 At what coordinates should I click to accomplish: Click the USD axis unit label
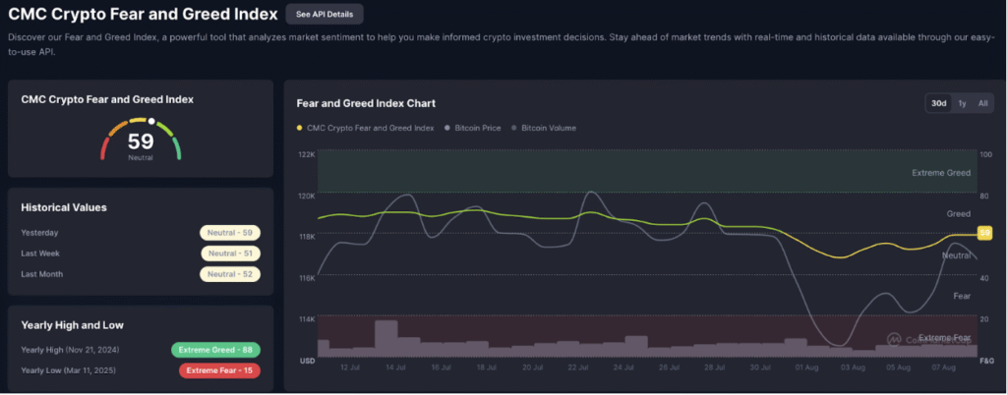coord(307,361)
